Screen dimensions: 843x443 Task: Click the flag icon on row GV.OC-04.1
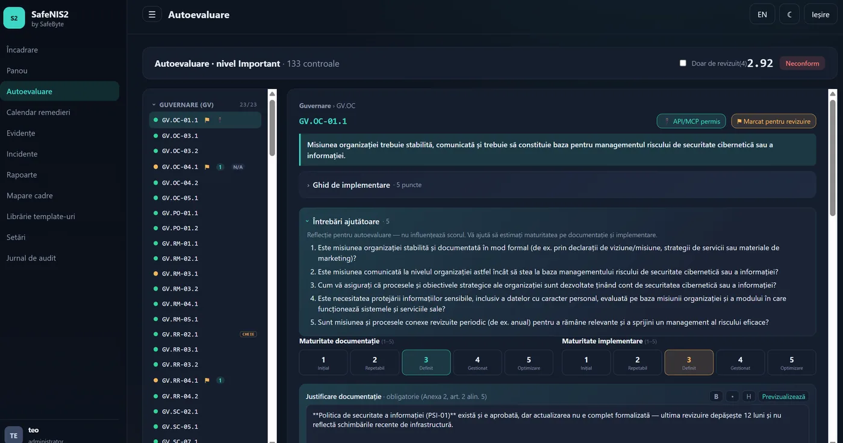coord(207,167)
